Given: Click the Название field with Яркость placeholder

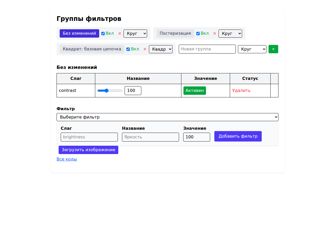Looking at the screenshot, I should (x=150, y=137).
